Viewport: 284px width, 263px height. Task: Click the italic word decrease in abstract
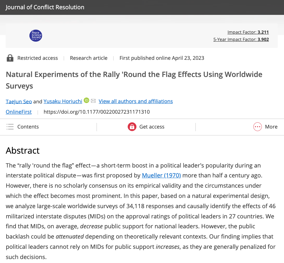[x=92, y=226]
